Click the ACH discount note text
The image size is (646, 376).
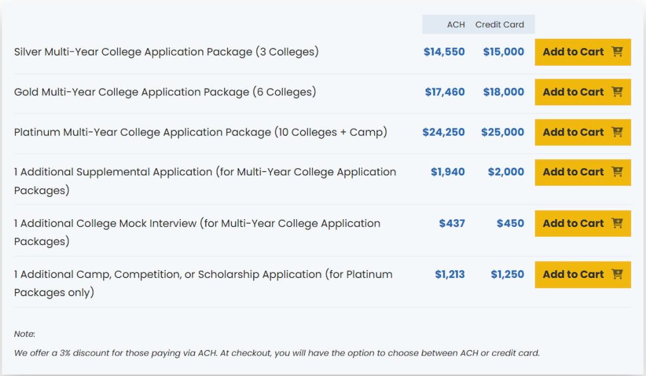pos(278,353)
